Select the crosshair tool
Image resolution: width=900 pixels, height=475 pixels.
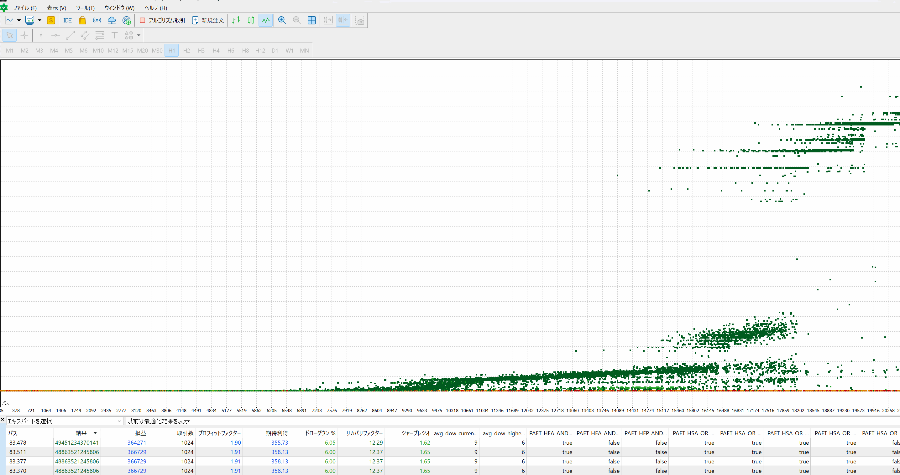coord(24,35)
